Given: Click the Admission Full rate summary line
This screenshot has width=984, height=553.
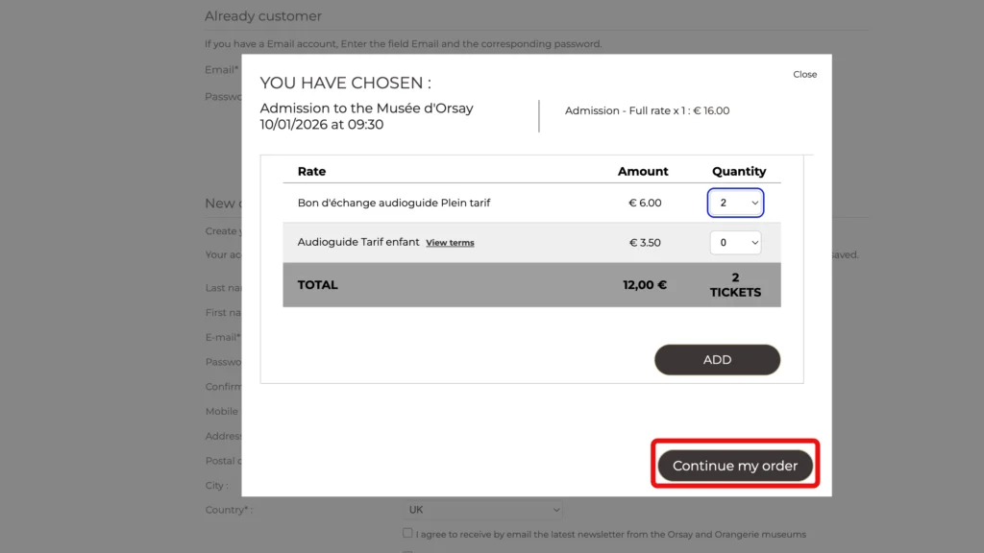Looking at the screenshot, I should (x=647, y=110).
